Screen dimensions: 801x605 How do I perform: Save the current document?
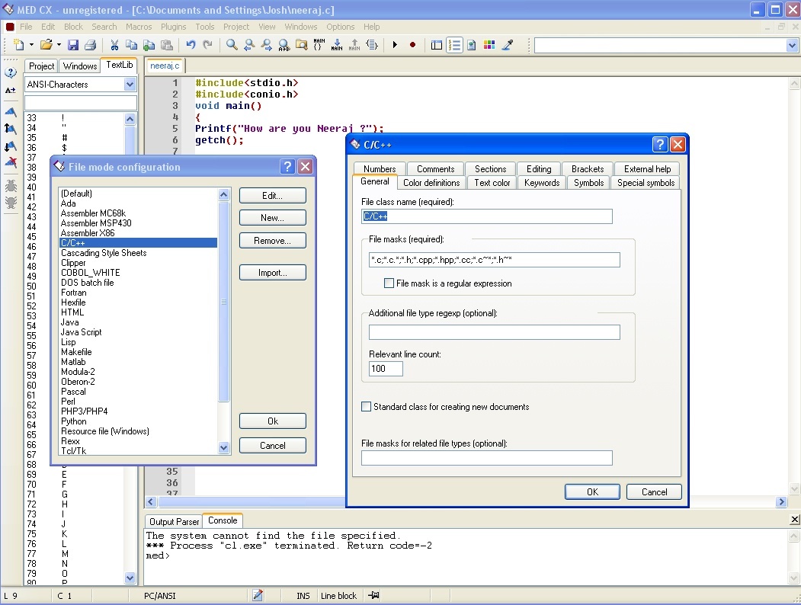73,45
